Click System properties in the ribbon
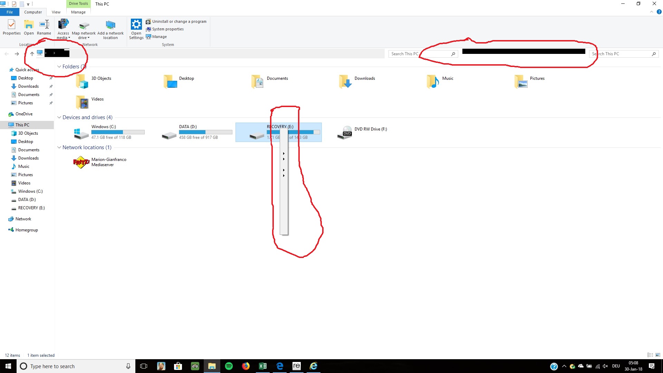 (x=165, y=29)
